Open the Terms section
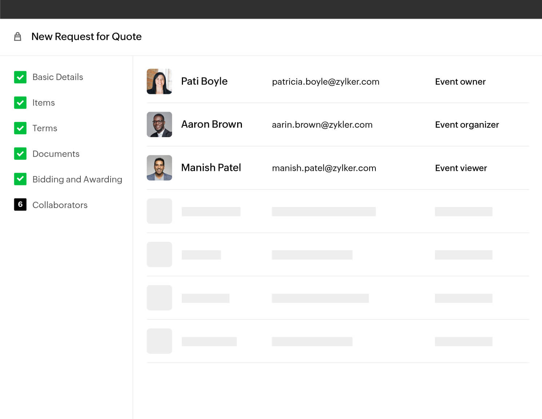Screen dimensions: 542x419 pyautogui.click(x=45, y=128)
